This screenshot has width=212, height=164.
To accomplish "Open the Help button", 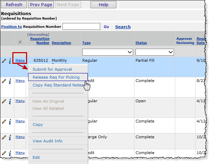I will coord(103,5).
